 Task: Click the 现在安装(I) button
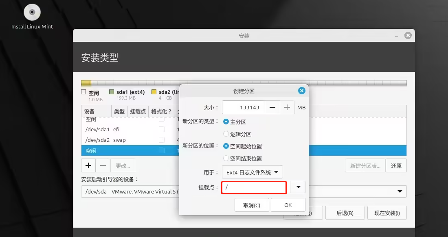tap(387, 213)
